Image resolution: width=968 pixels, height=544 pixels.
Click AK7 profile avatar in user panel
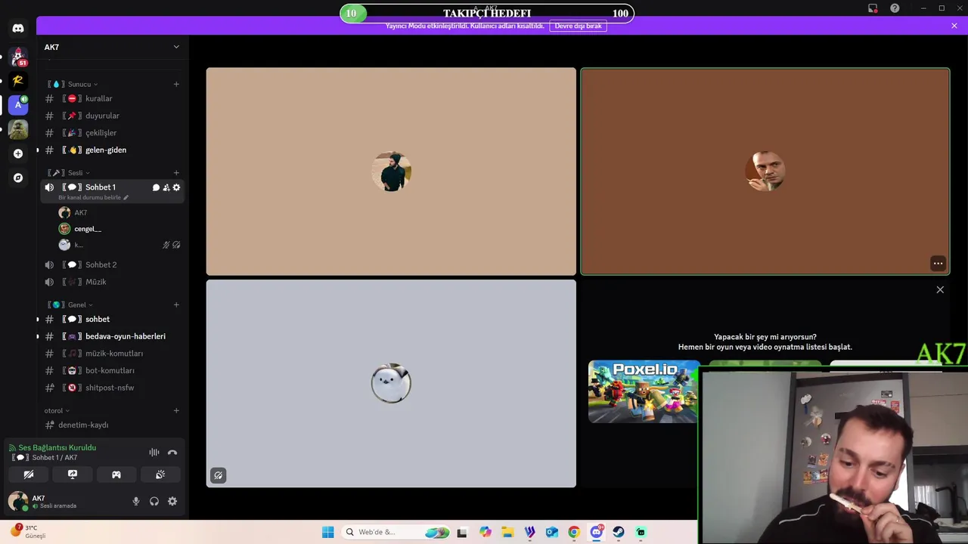(18, 501)
